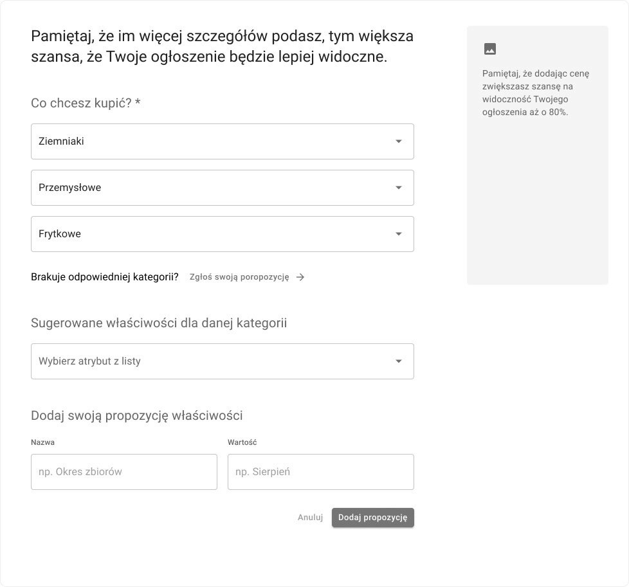Viewport: 629px width, 587px height.
Task: Click the Co chcesz kupić? label
Action: [x=86, y=103]
